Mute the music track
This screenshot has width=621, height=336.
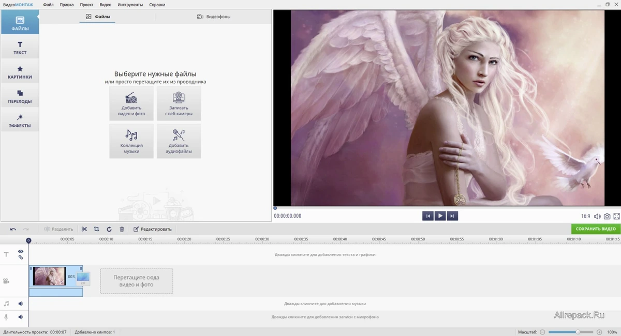pyautogui.click(x=21, y=304)
